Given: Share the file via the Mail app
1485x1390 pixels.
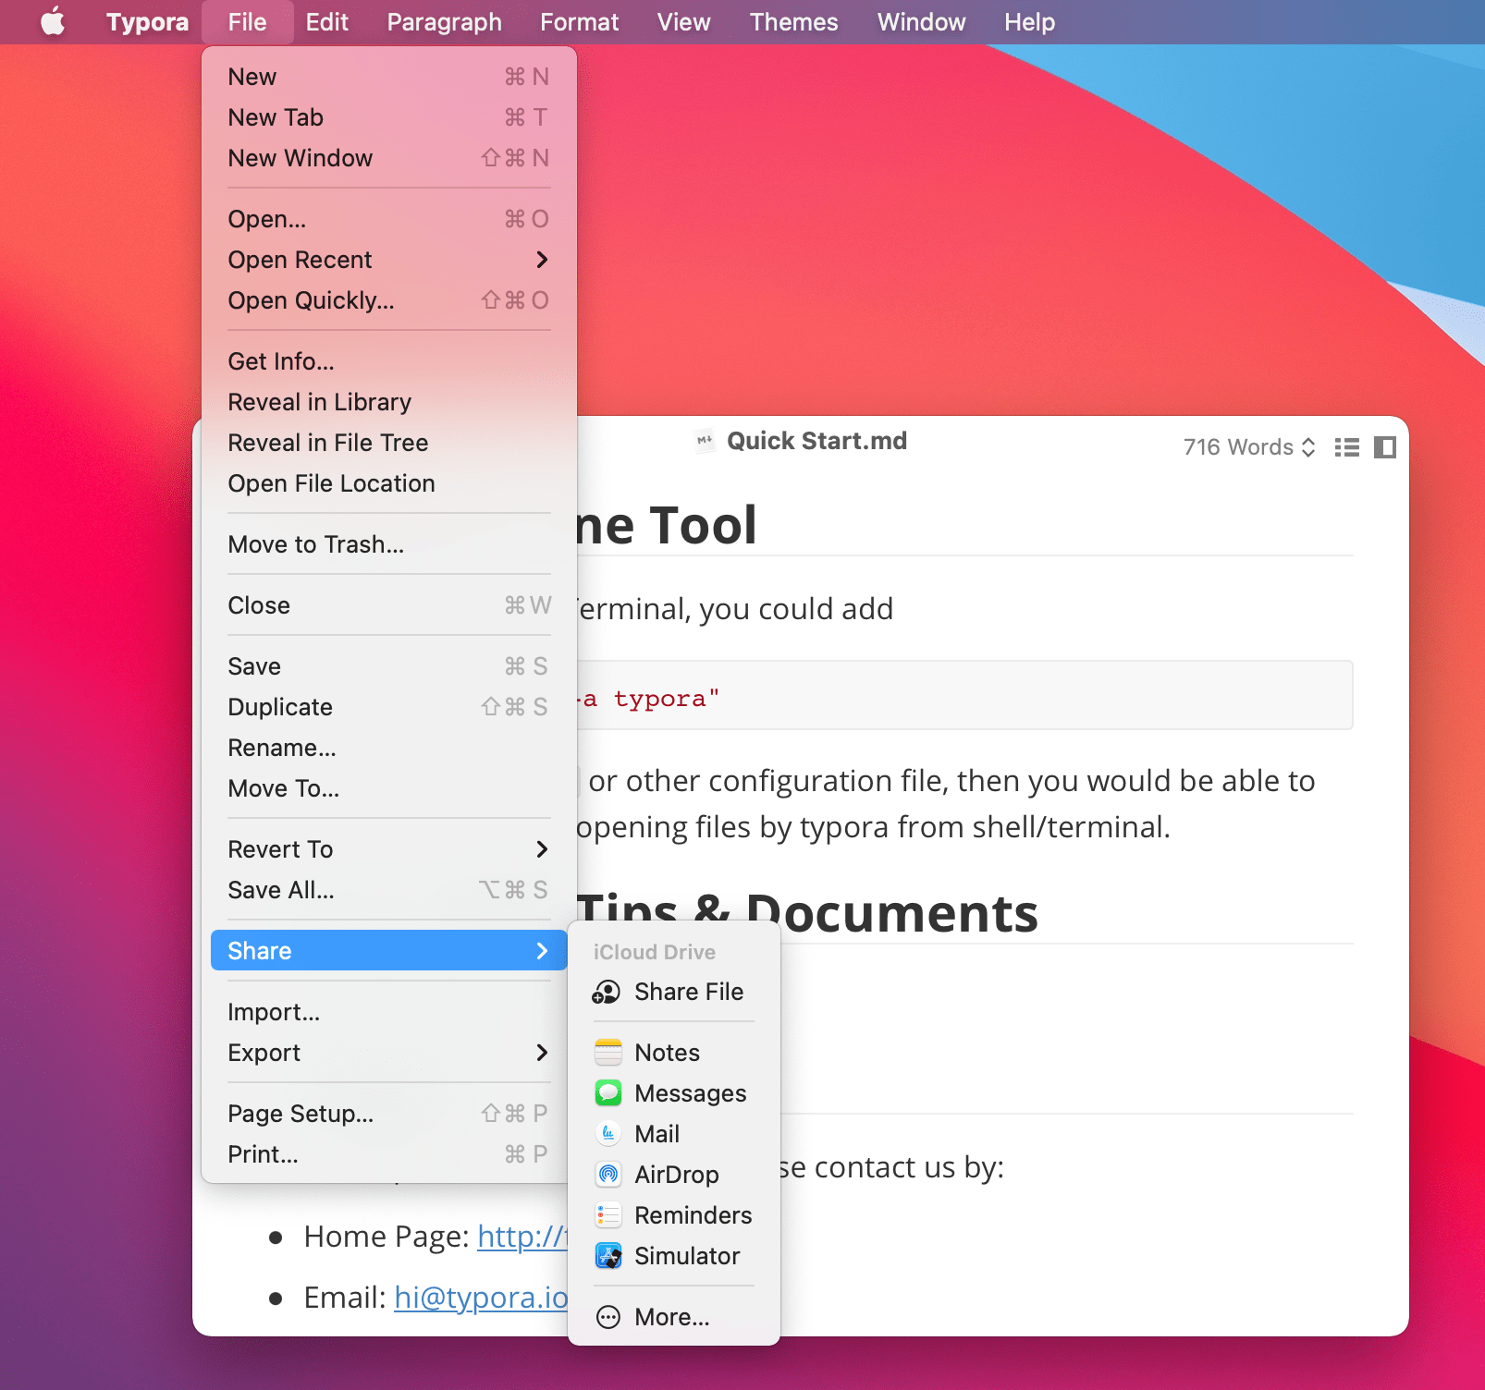Looking at the screenshot, I should coord(673,1134).
